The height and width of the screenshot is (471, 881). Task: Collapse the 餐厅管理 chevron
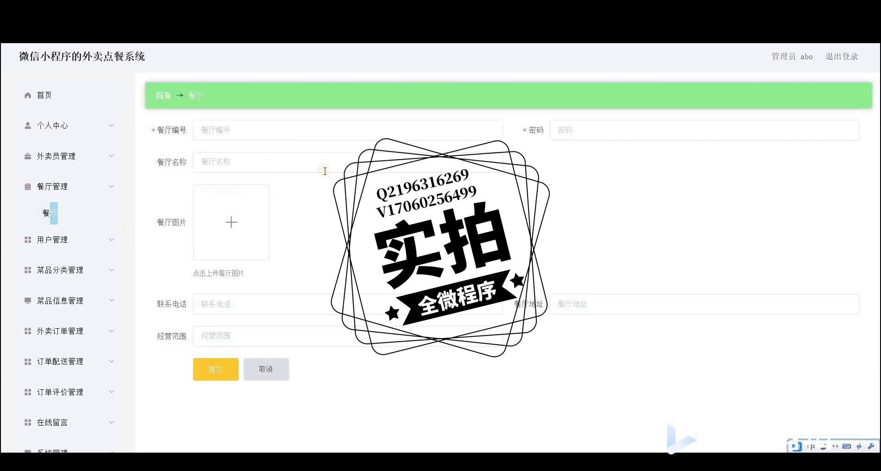(x=112, y=186)
